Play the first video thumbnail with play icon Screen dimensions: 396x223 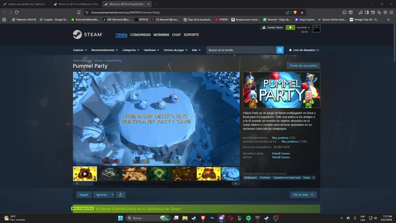coord(85,174)
